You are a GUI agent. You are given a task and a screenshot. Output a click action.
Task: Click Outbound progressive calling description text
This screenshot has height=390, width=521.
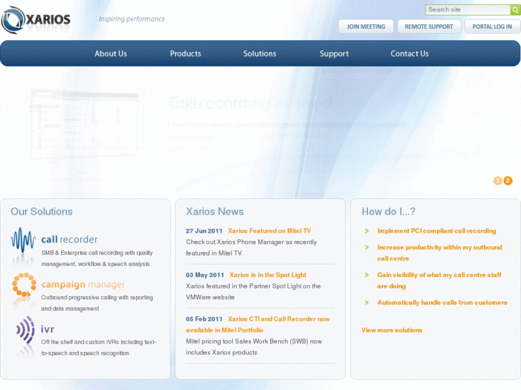[x=97, y=303]
